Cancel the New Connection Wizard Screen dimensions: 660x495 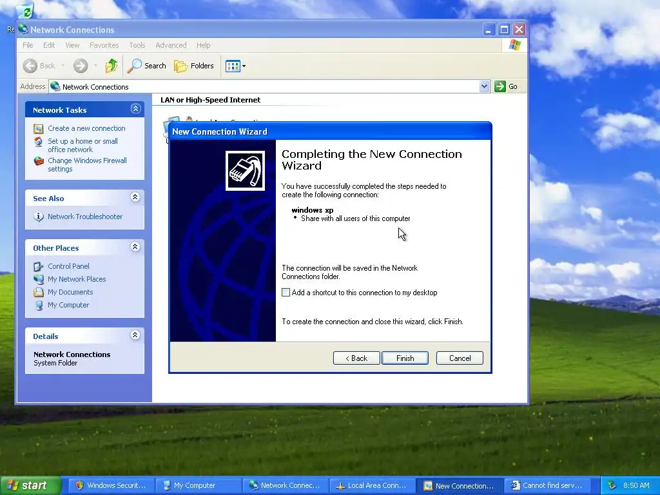tap(460, 358)
